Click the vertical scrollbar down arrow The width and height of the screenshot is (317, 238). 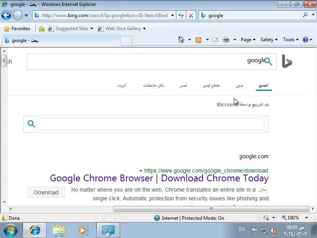(4, 202)
